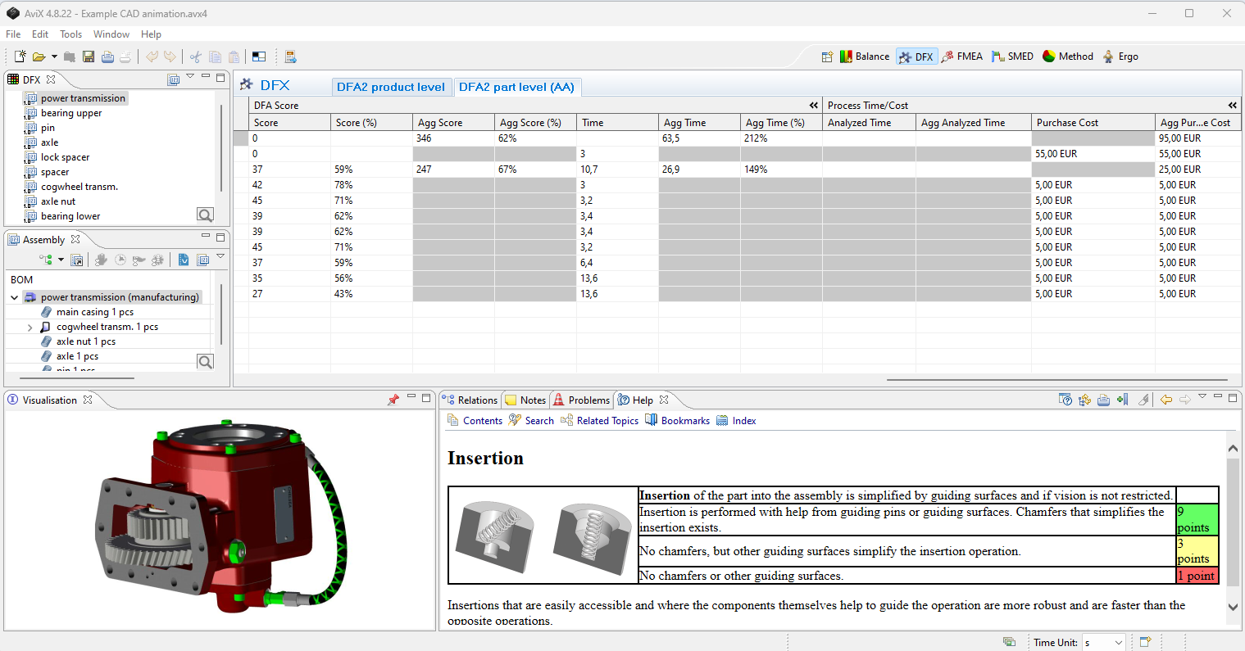The image size is (1245, 651).
Task: Click the print icon in Help panel
Action: [1103, 400]
